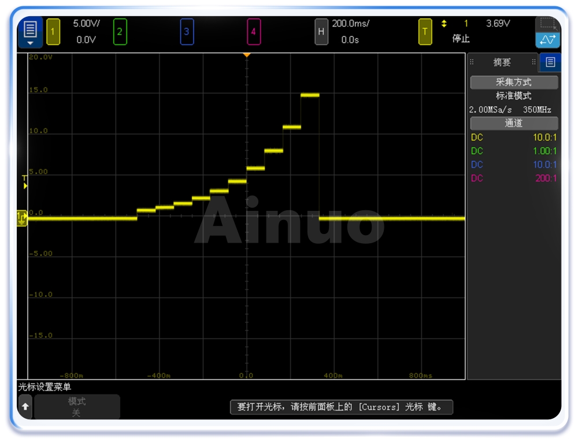Screen dimensions: 578x439
Task: Open the sidebar list icon tab
Action: click(x=550, y=62)
